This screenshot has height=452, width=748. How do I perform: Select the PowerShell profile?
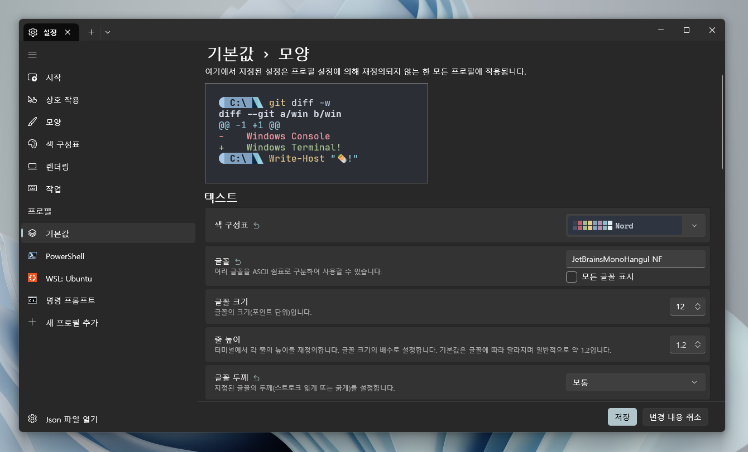point(108,256)
